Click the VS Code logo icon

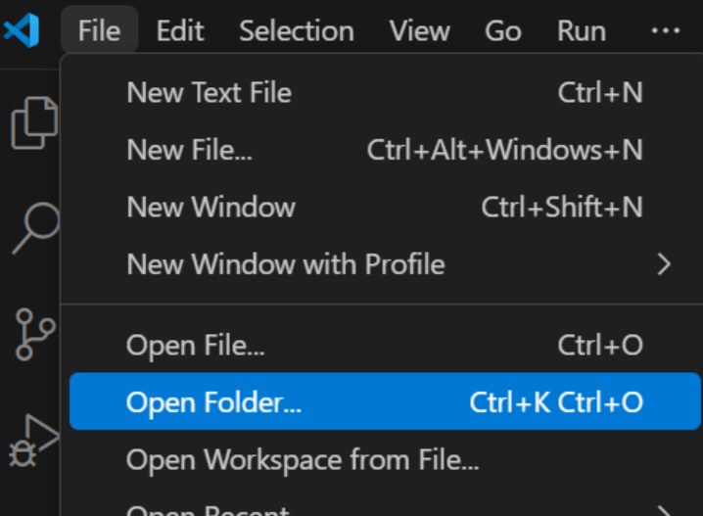point(22,30)
